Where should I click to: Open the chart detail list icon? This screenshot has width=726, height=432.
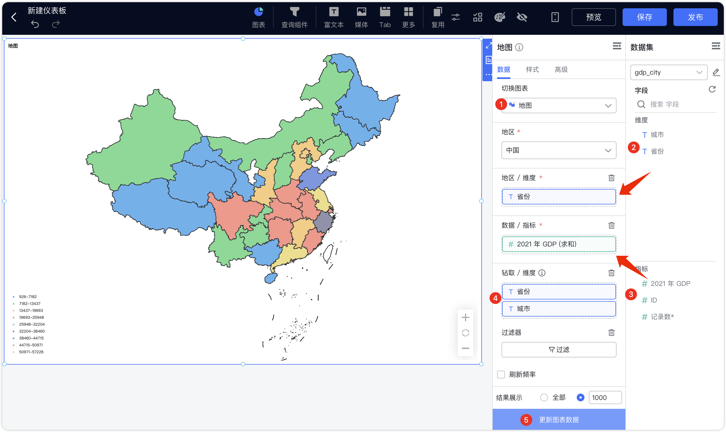pos(489,60)
